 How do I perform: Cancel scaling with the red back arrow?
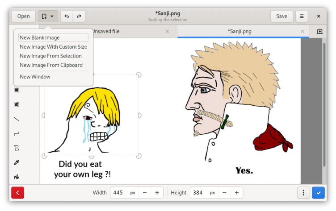tap(17, 193)
